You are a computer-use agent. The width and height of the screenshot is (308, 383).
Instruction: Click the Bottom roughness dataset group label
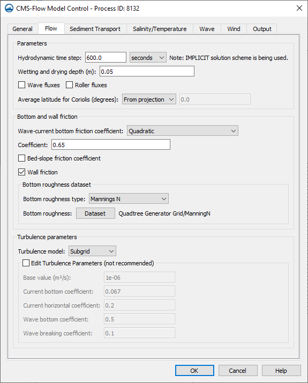coord(57,185)
